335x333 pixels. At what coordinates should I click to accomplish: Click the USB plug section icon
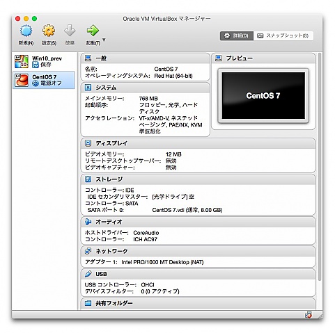pos(88,274)
